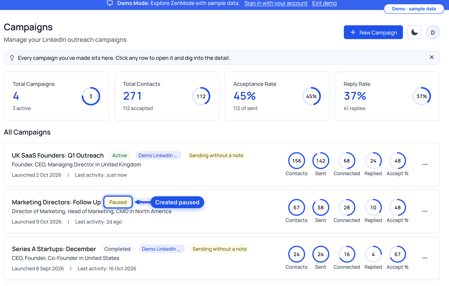Viewport: 449px width, 286px height.
Task: Click the 24 Replied ring in UK SaaS
Action: point(373,161)
